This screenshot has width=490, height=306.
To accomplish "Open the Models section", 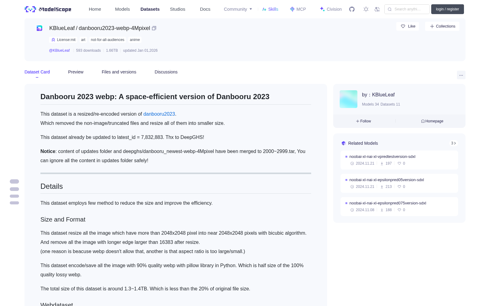I will [x=123, y=9].
